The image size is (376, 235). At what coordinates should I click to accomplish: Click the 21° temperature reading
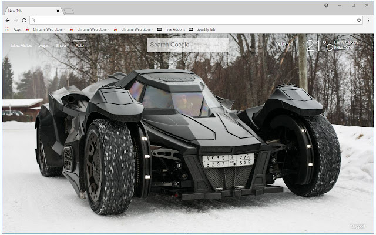pyautogui.click(x=319, y=45)
